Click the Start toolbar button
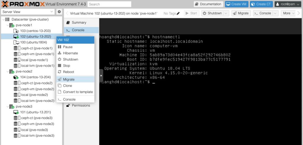The width and height of the screenshot is (303, 145). pyautogui.click(x=191, y=13)
